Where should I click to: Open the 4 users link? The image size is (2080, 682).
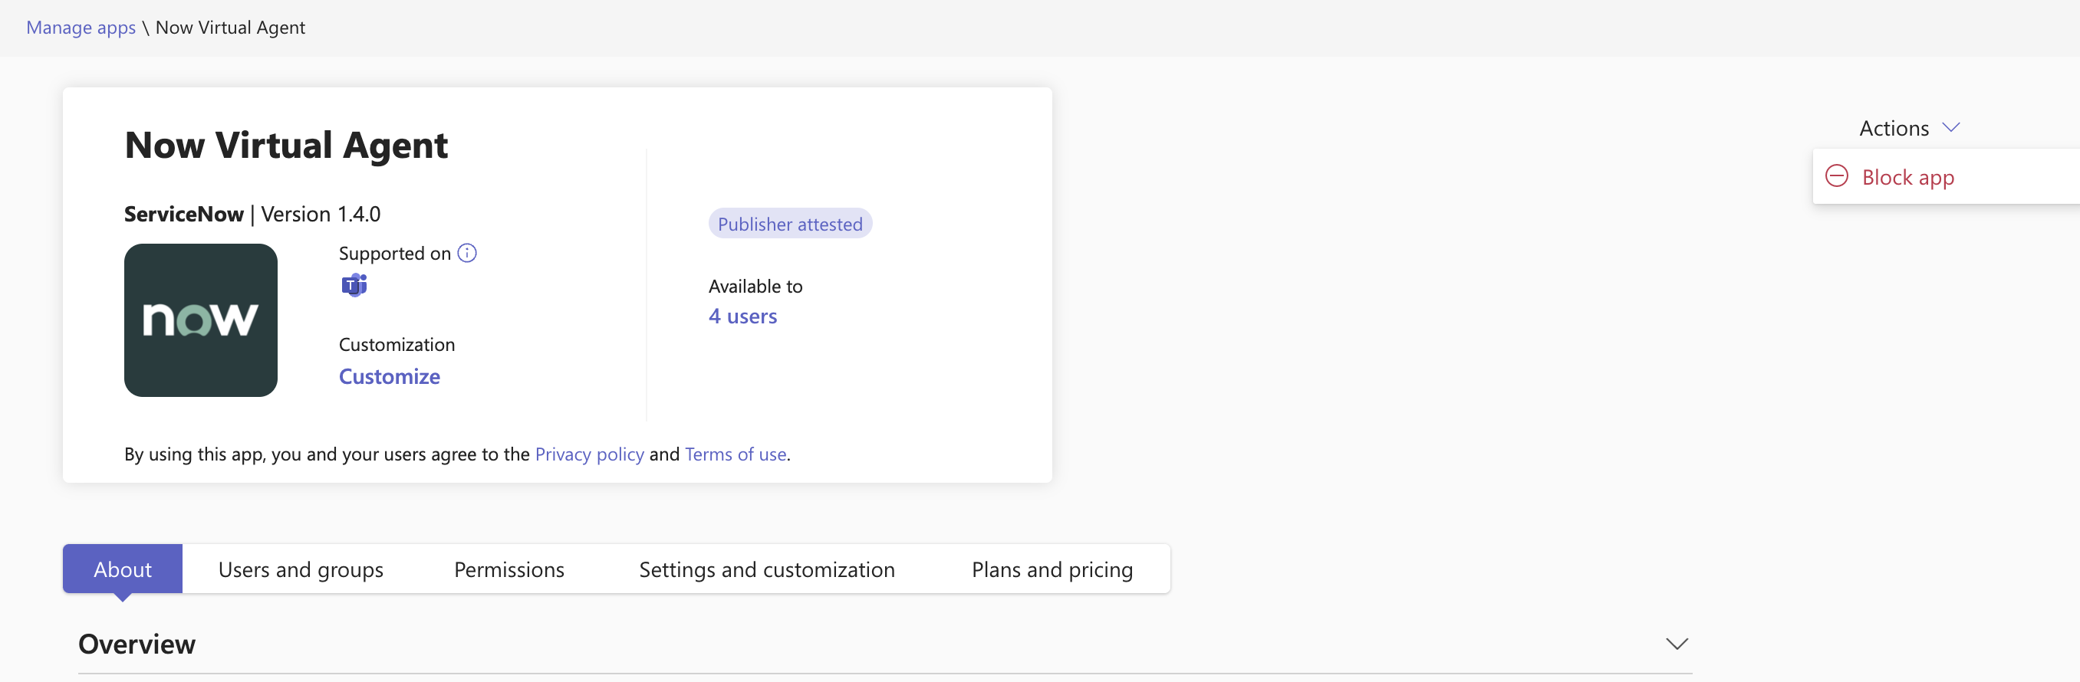tap(742, 316)
